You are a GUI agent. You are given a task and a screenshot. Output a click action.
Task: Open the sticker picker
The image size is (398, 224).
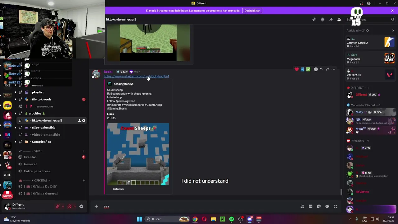(x=319, y=206)
